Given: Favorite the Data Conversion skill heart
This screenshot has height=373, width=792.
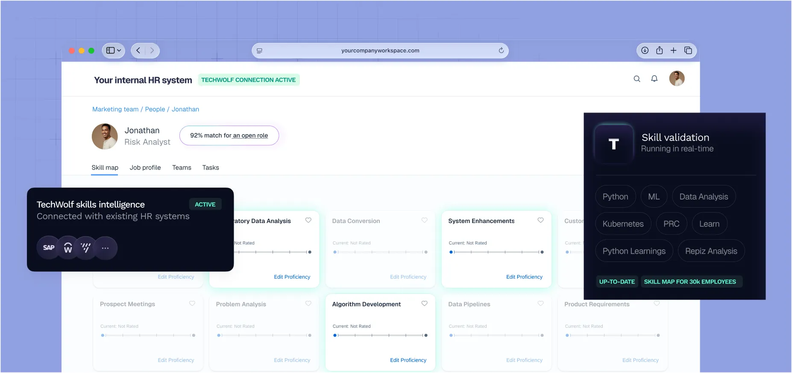Looking at the screenshot, I should [x=425, y=220].
